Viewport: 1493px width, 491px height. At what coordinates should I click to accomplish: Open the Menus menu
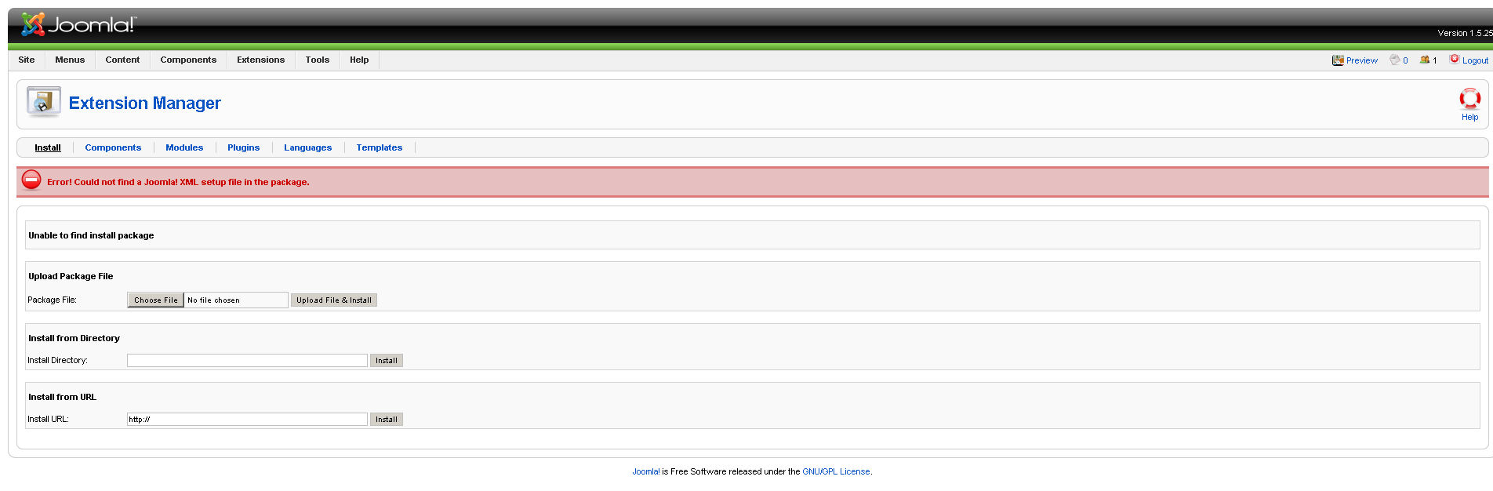(x=70, y=60)
